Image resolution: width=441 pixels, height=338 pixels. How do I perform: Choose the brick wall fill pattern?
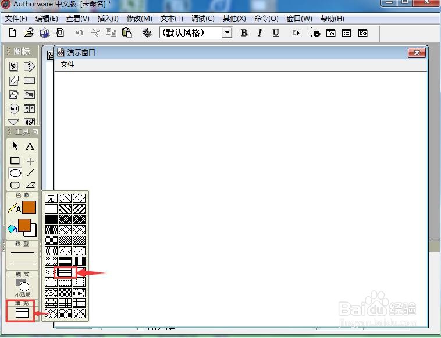[51, 303]
